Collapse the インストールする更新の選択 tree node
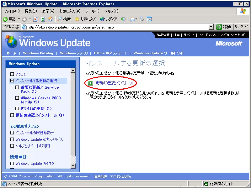 (x=12, y=81)
